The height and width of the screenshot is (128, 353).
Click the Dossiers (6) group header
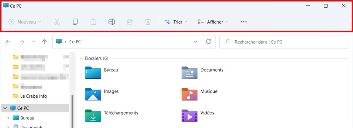point(97,58)
